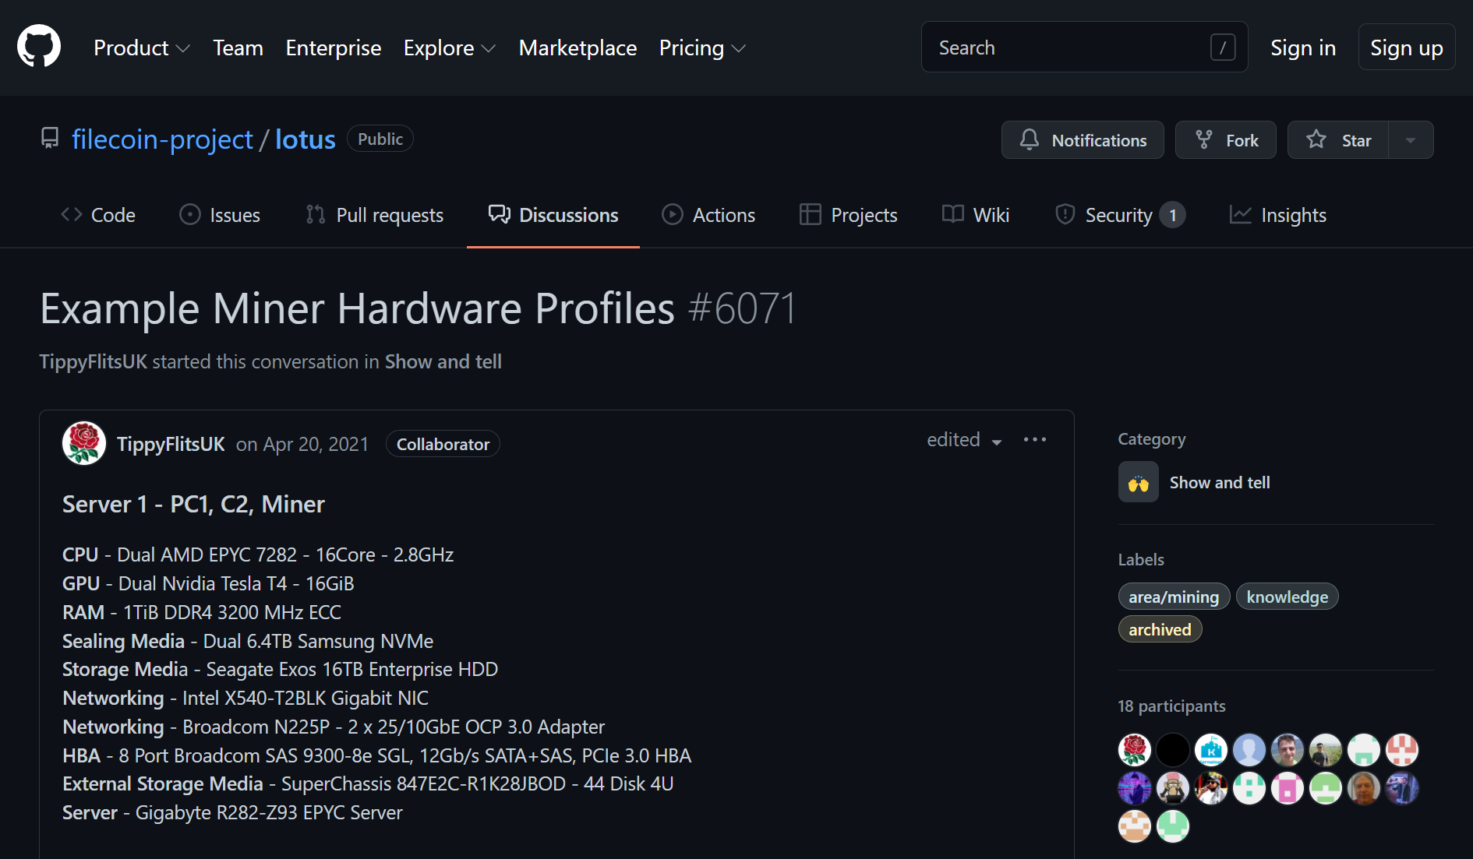
Task: Fork the lotus repository
Action: [1226, 140]
